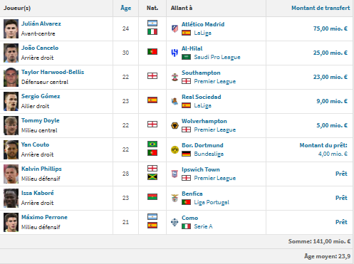
Task: Click João Cancelo's portrait thumbnail
Action: coord(11,53)
